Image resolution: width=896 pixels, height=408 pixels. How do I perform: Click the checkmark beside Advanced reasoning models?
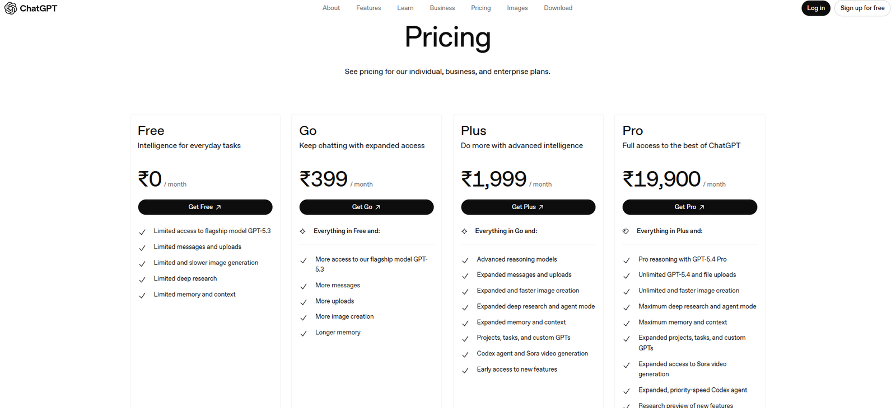click(465, 260)
